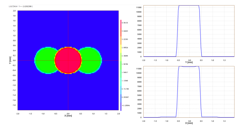Click the -0.125594 value on the colorbar
This screenshot has height=126, width=242.
(126, 105)
